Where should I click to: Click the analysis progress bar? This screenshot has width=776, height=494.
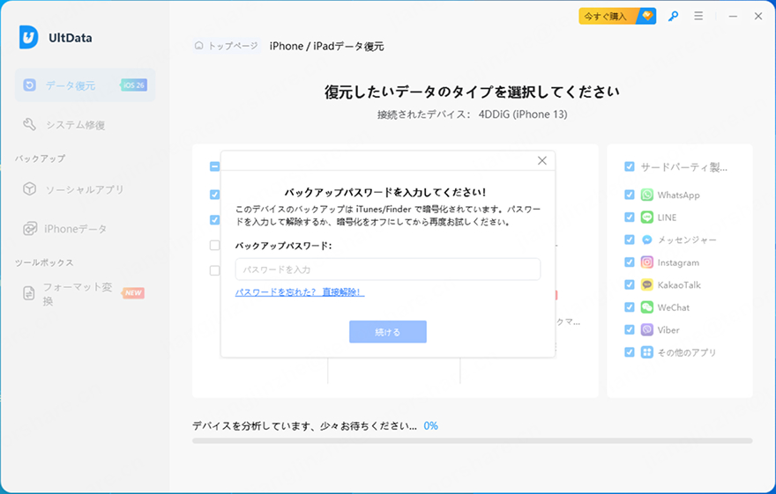[x=472, y=440]
